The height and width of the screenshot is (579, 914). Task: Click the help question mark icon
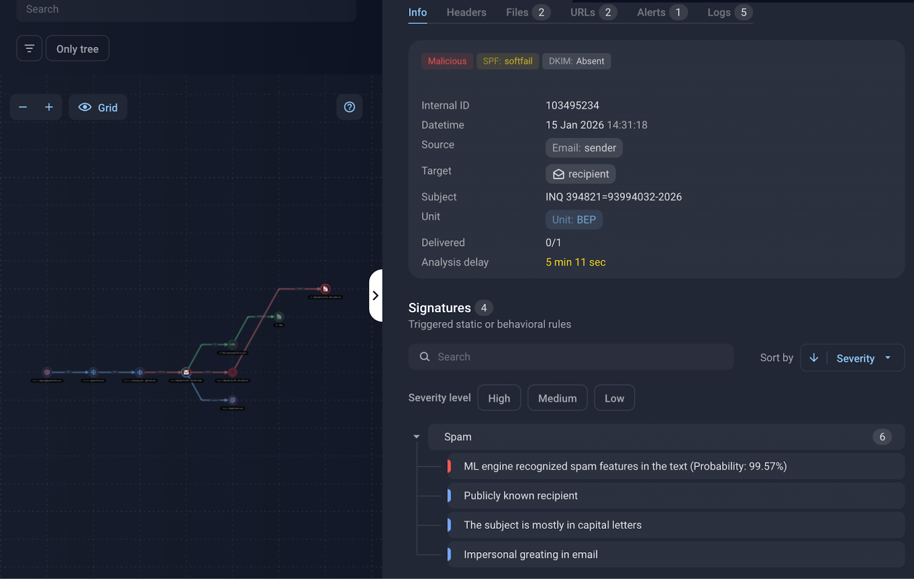coord(350,107)
